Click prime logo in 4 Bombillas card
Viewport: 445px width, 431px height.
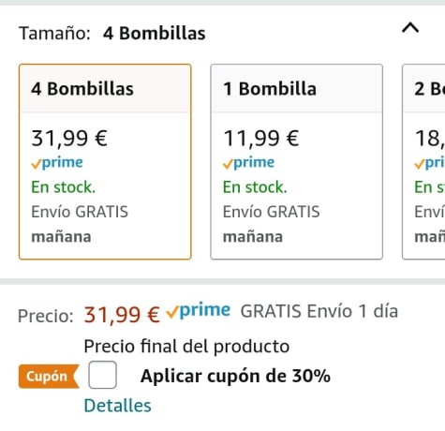pos(57,163)
